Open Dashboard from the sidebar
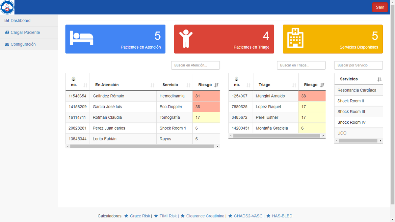 point(29,20)
